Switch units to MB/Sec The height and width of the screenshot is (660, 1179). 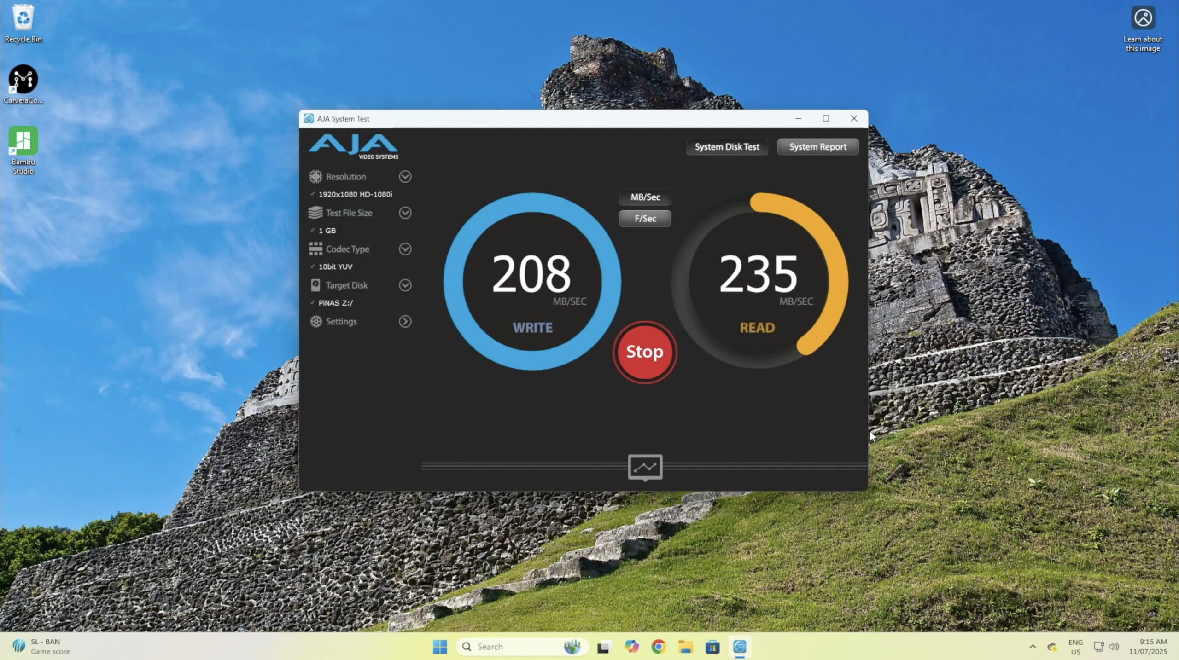tap(645, 197)
